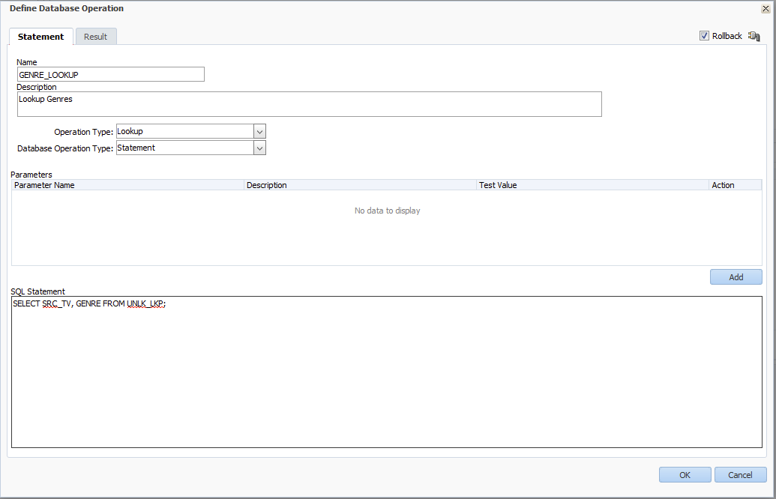Click inside the SQL Statement editor
Screen dimensions: 776x499
tap(386, 375)
